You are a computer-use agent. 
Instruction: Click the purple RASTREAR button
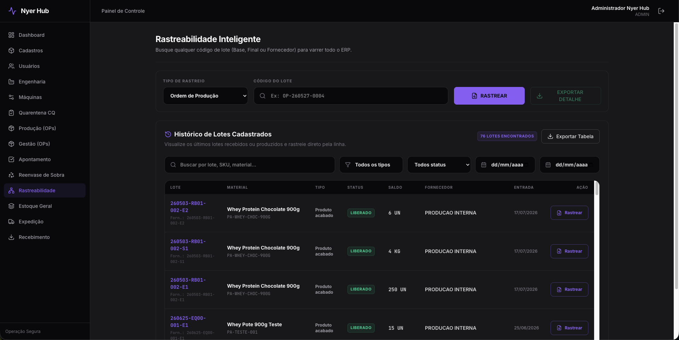[489, 96]
